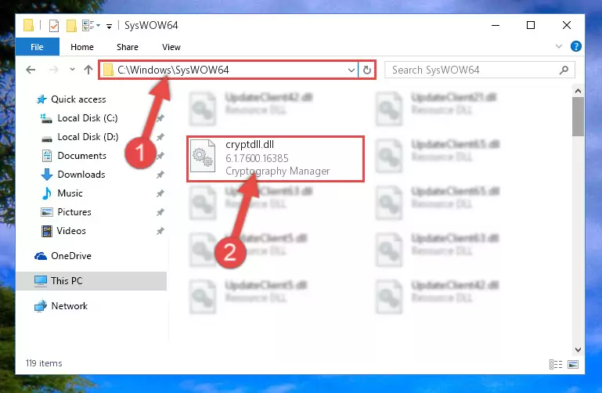Select the cryptdll.dll file name

coord(250,145)
